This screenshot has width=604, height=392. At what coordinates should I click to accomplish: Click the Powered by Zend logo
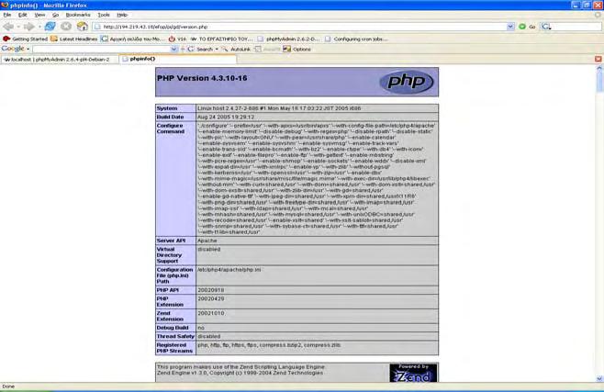(413, 373)
